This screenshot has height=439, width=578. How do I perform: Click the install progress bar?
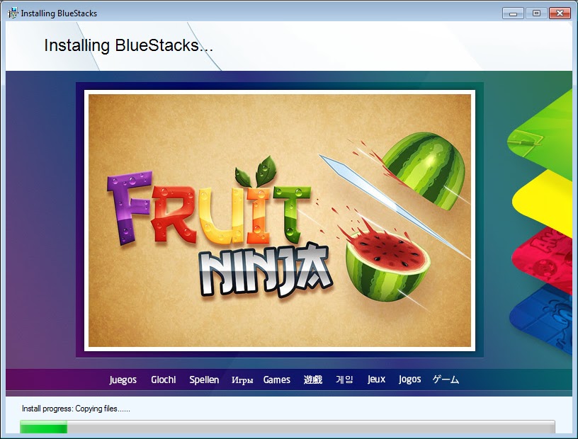(287, 427)
